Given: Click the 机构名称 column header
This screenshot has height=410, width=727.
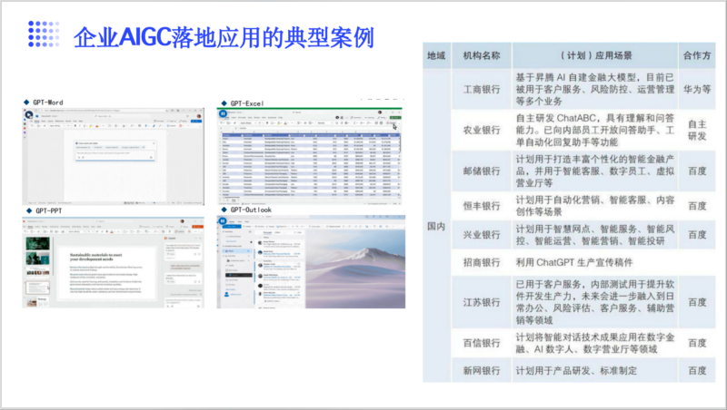Looking at the screenshot, I should coord(482,55).
